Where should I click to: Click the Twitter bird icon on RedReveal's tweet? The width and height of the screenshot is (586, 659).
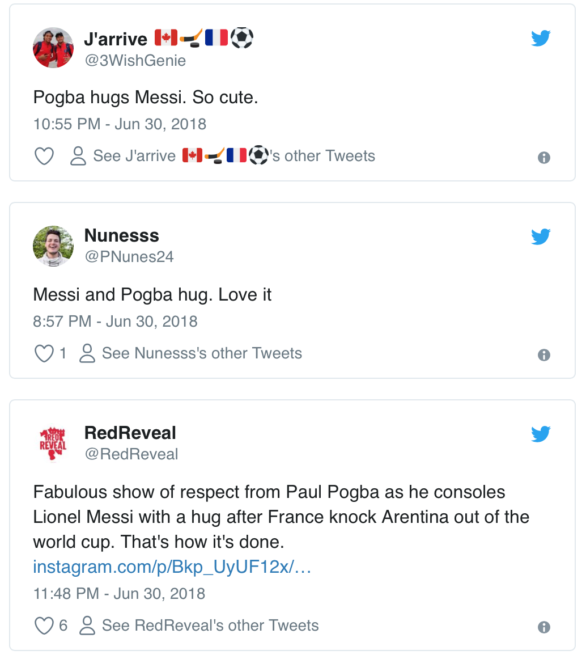pos(541,434)
